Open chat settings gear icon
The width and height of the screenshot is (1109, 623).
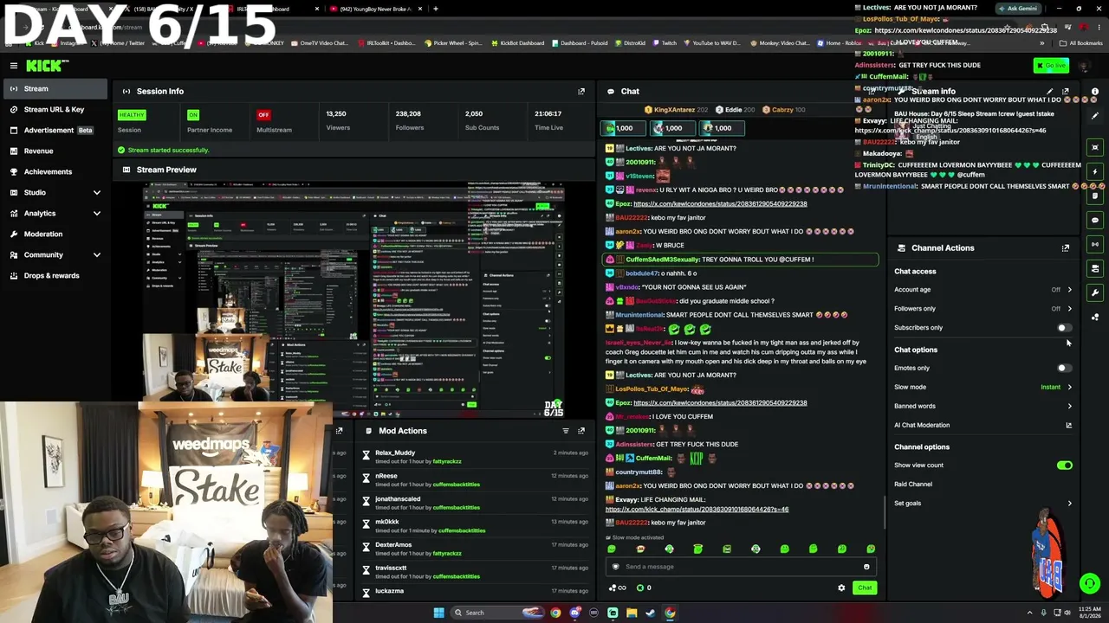tap(841, 588)
